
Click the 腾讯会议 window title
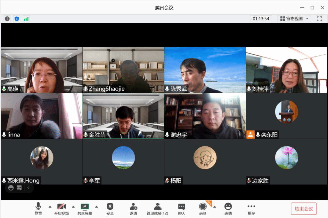(164, 8)
